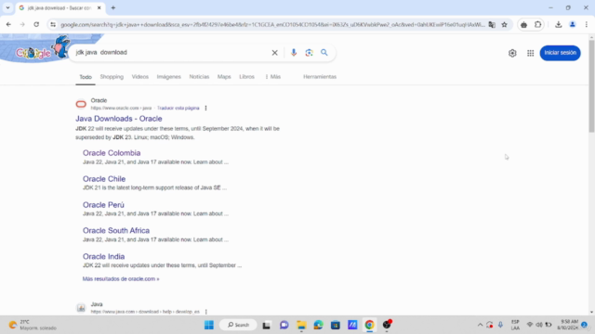Go back to the previous page
Image resolution: width=595 pixels, height=334 pixels.
[8, 25]
